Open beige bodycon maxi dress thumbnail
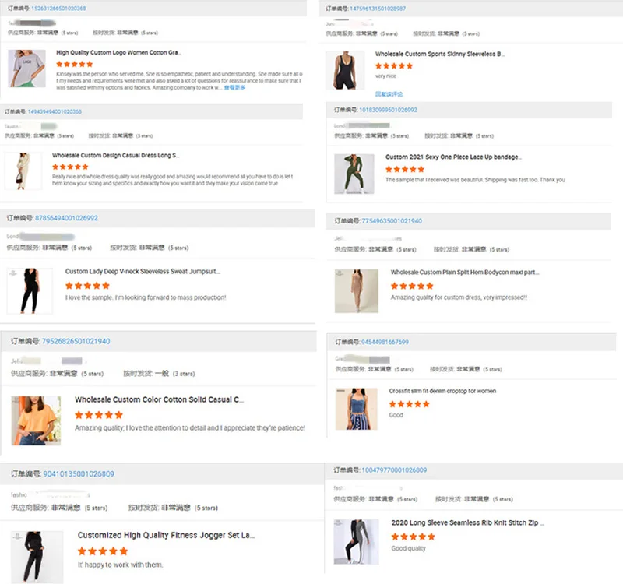Screen dimensions: 623x584 (357, 291)
